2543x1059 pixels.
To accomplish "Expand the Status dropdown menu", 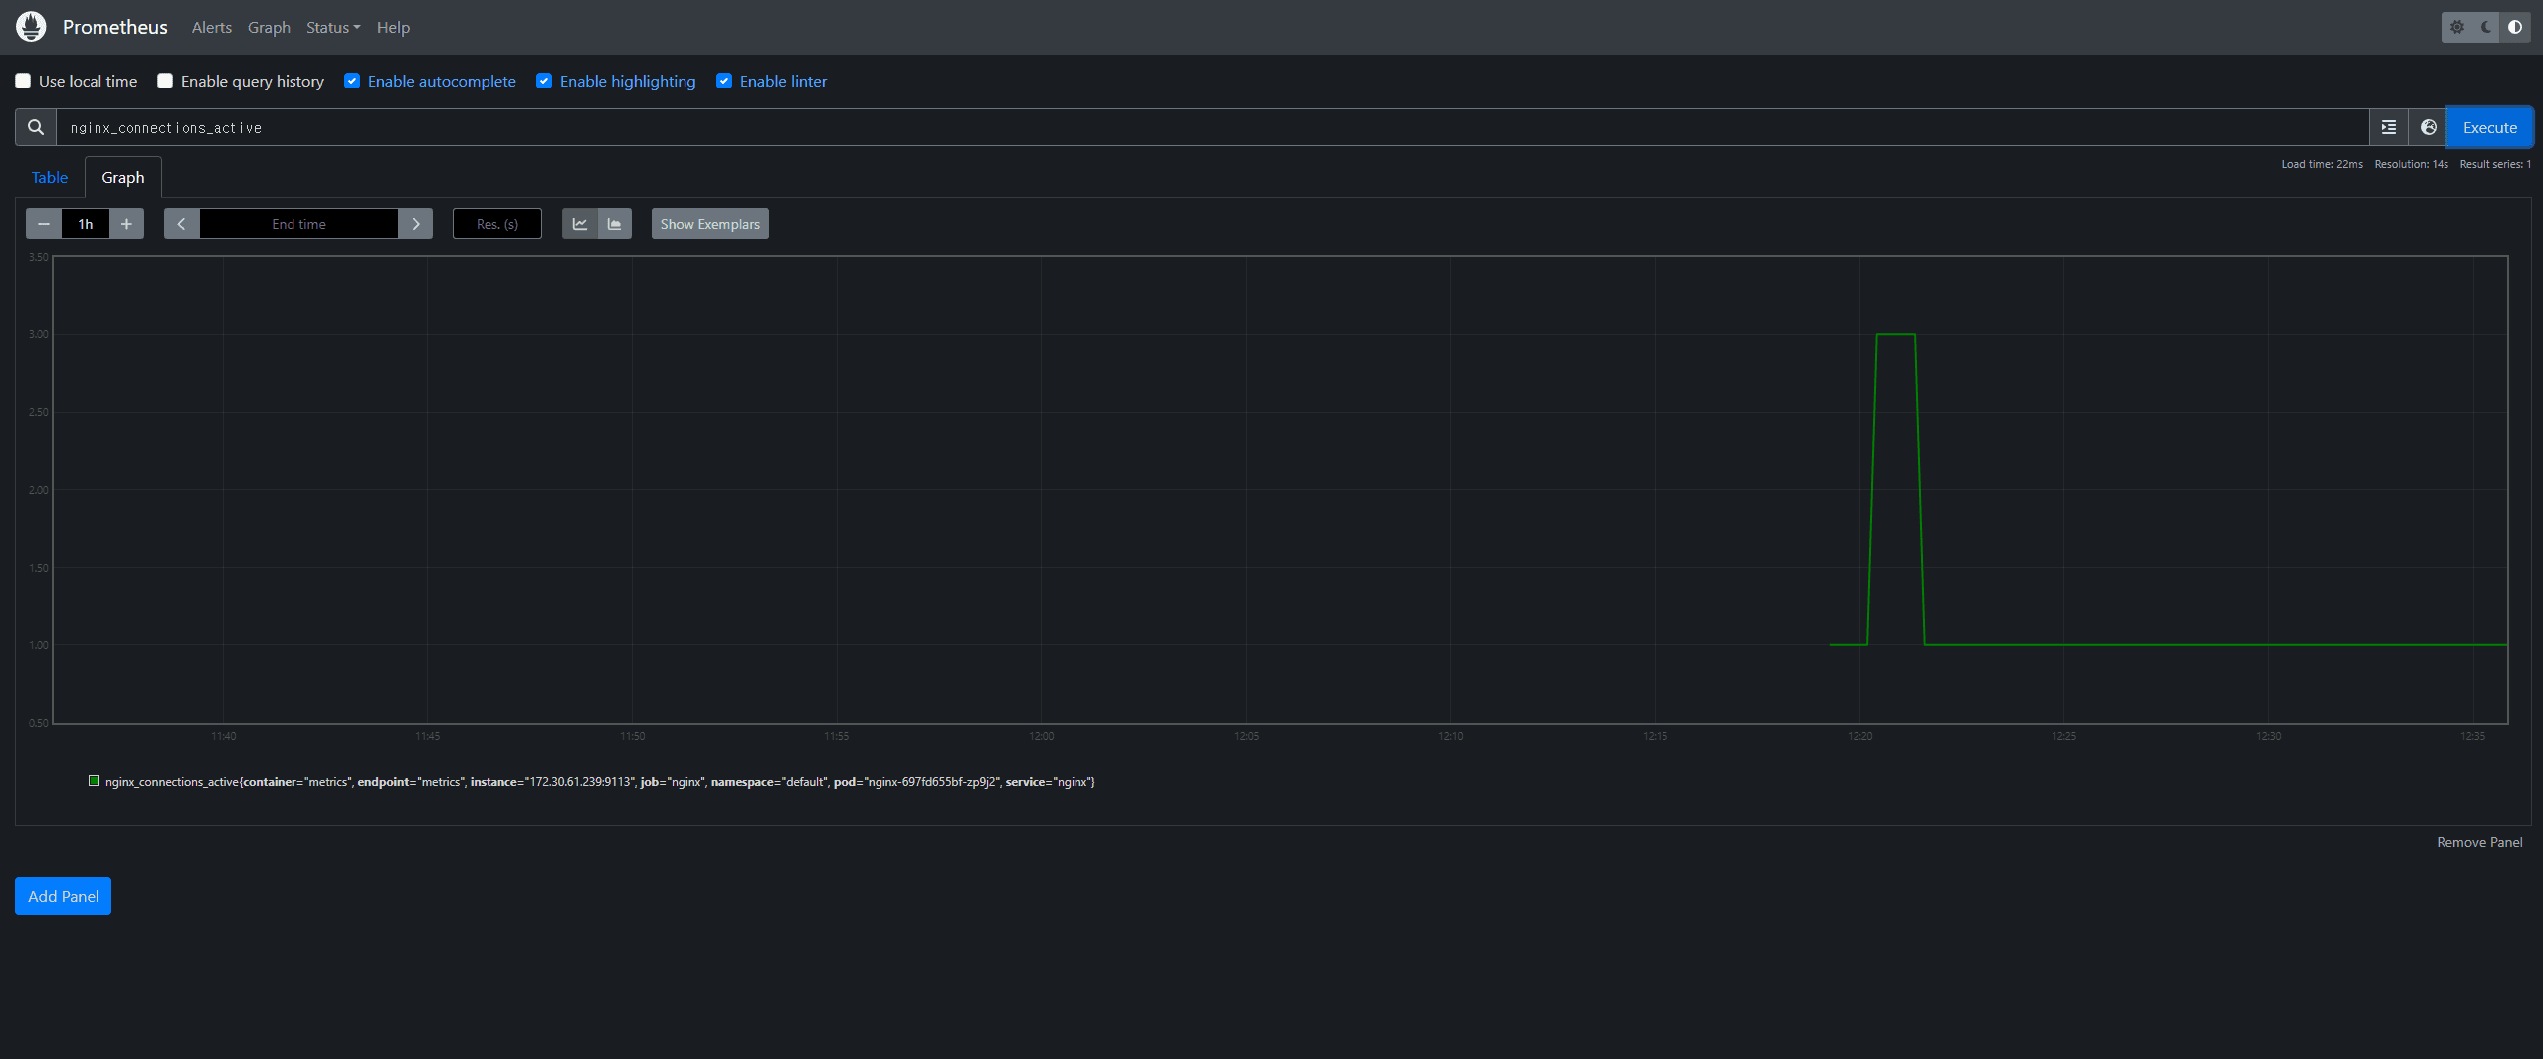I will [x=332, y=27].
